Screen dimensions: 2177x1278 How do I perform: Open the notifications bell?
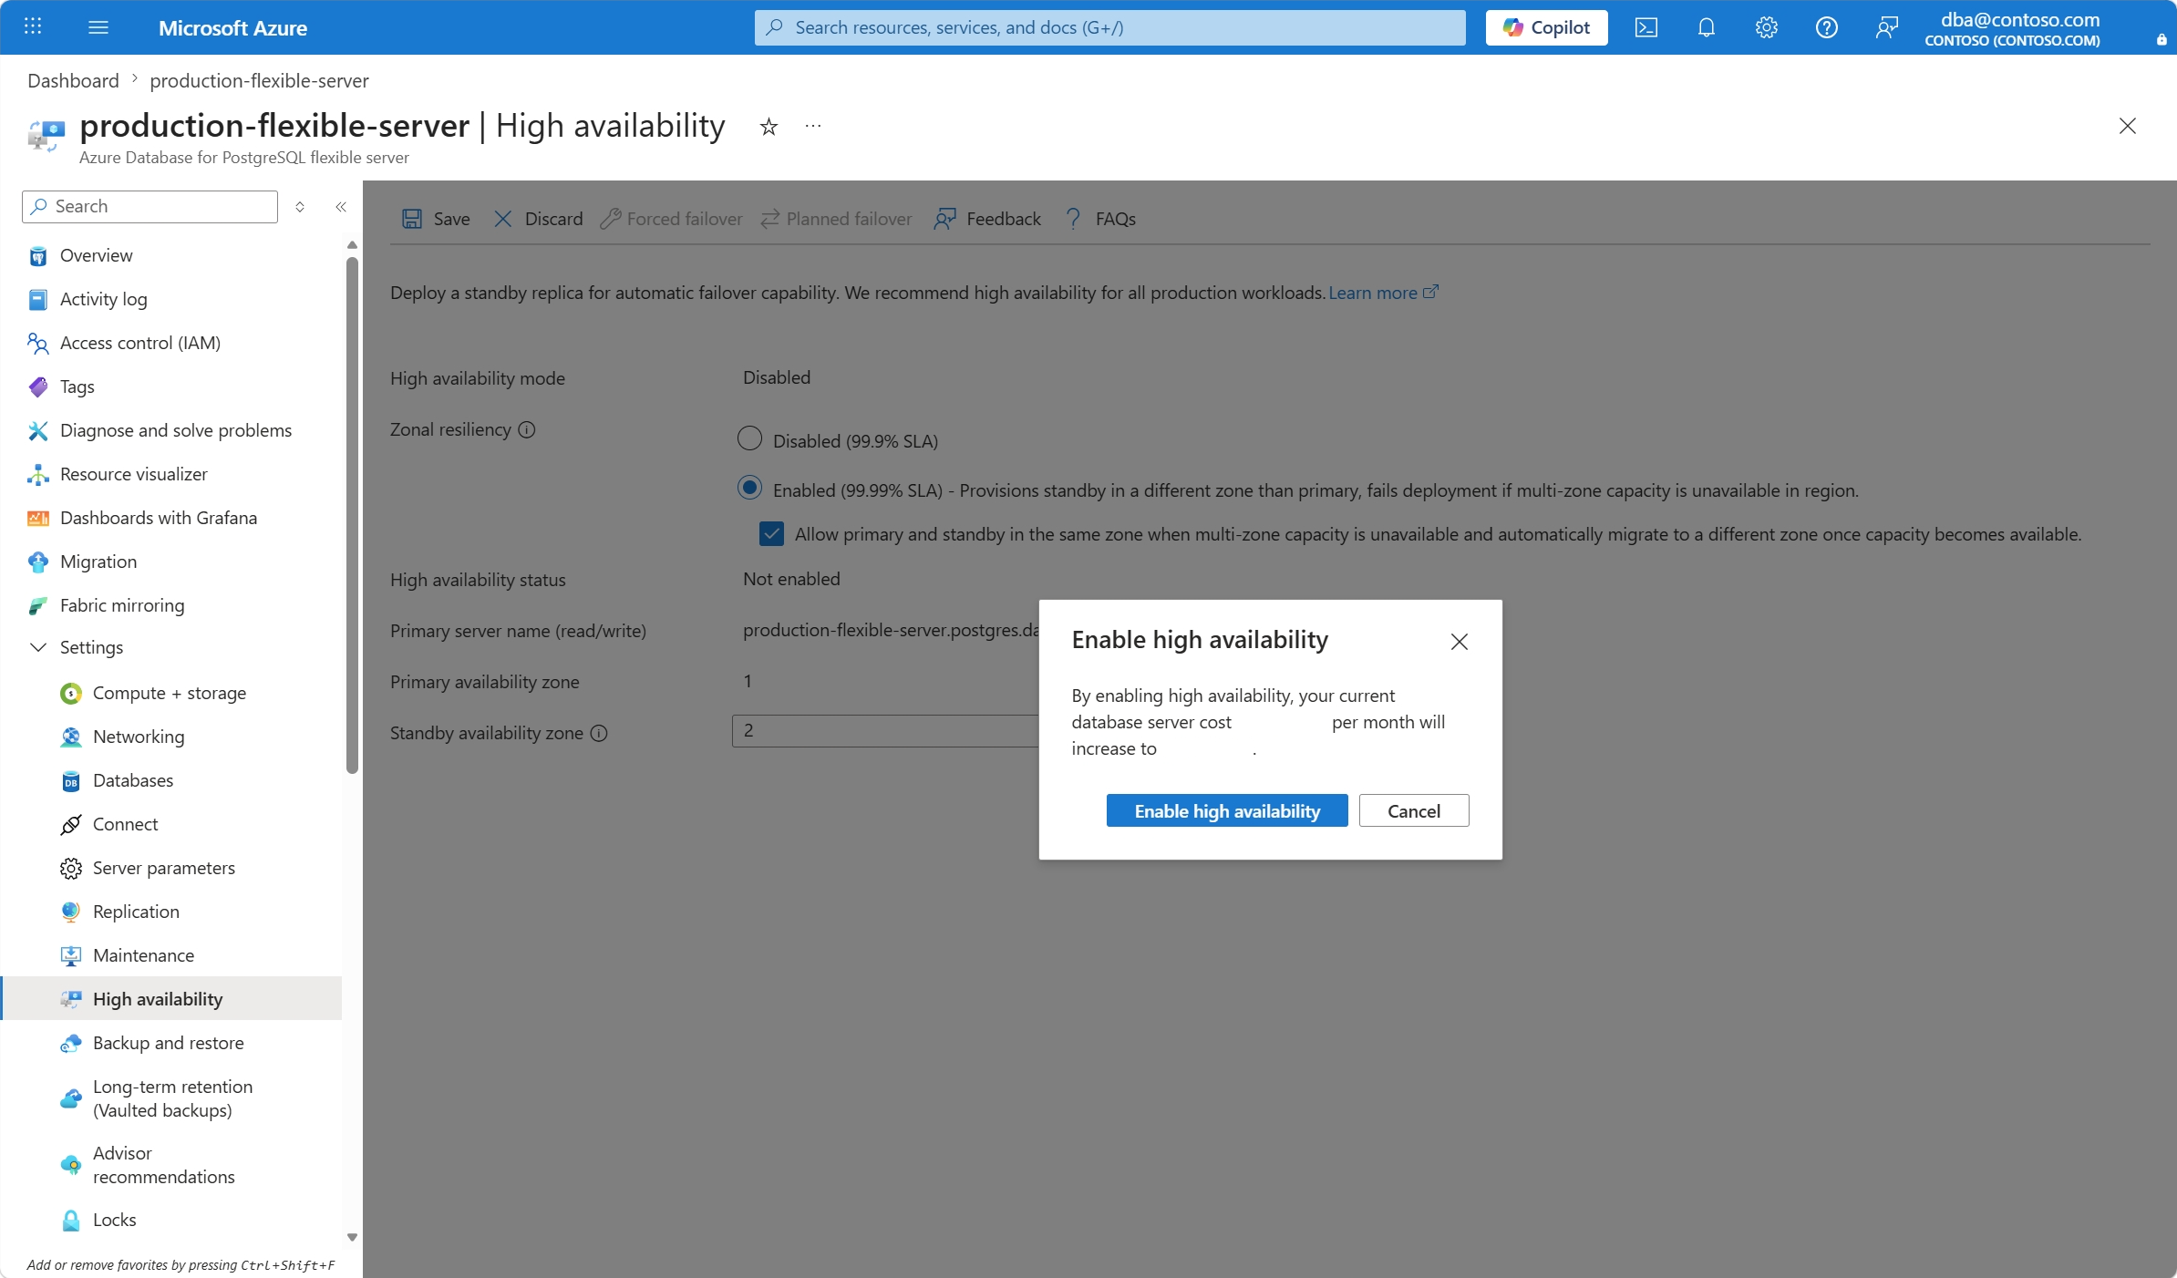pos(1707,27)
